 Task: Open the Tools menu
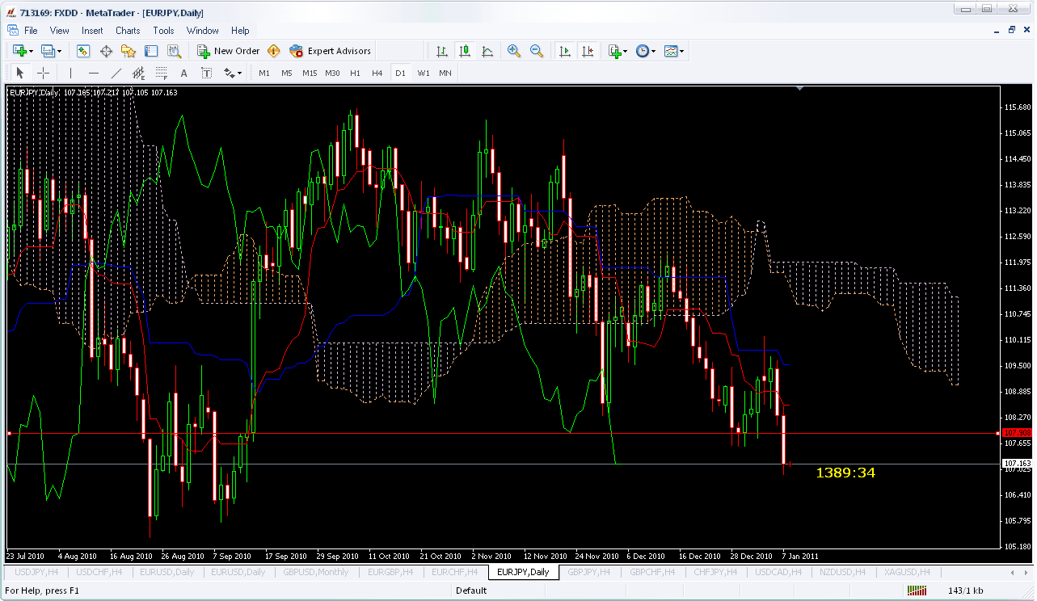[x=163, y=31]
